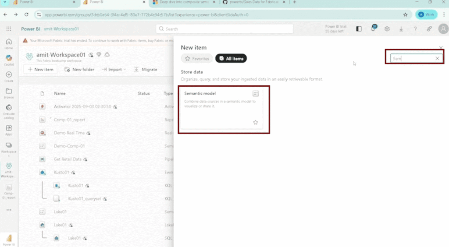
Task: Favorite the Semantic model card star
Action: point(256,122)
